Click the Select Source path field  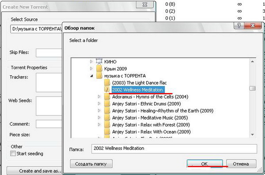coord(36,29)
